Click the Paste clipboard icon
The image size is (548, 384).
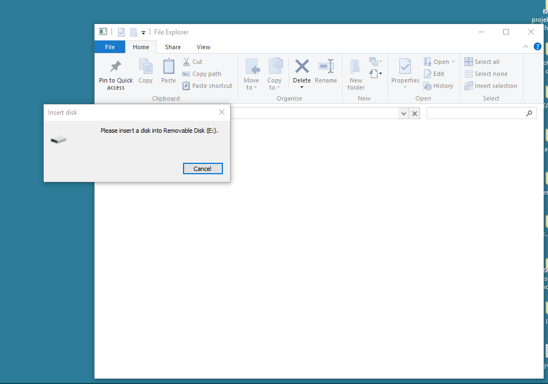click(168, 67)
